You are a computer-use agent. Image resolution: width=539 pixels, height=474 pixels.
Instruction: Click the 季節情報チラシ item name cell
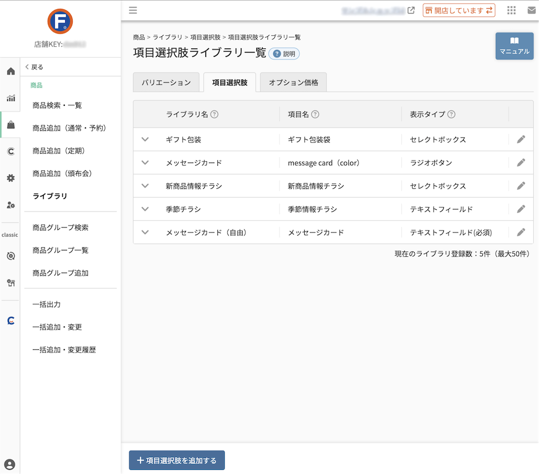(312, 209)
